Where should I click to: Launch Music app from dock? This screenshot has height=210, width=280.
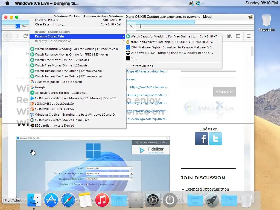(102, 200)
